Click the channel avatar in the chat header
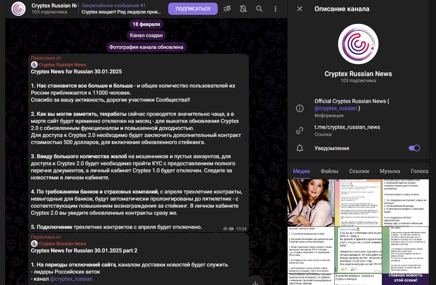436x285 pixels. (19, 9)
